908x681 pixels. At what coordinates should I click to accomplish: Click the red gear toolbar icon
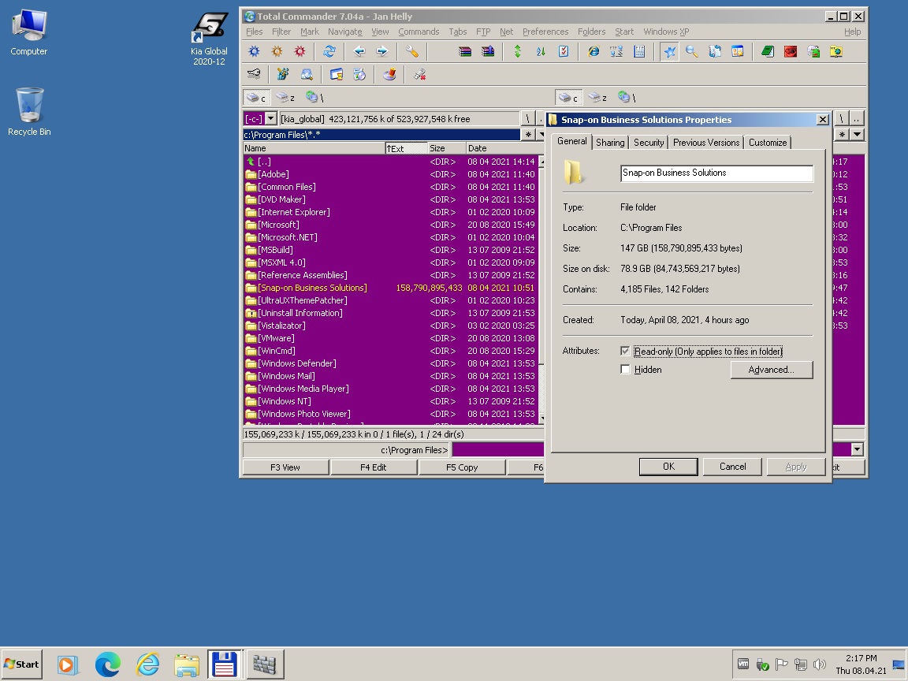tap(300, 51)
